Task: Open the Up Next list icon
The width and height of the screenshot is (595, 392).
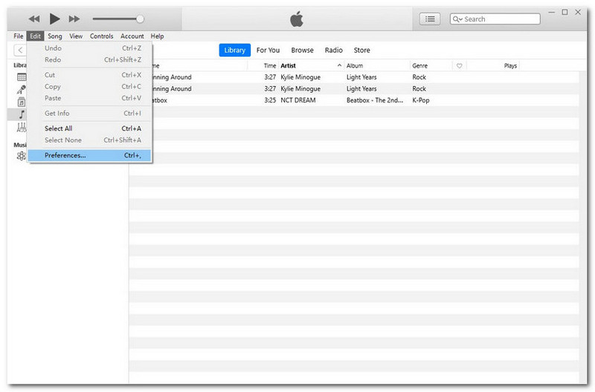Action: (x=430, y=19)
